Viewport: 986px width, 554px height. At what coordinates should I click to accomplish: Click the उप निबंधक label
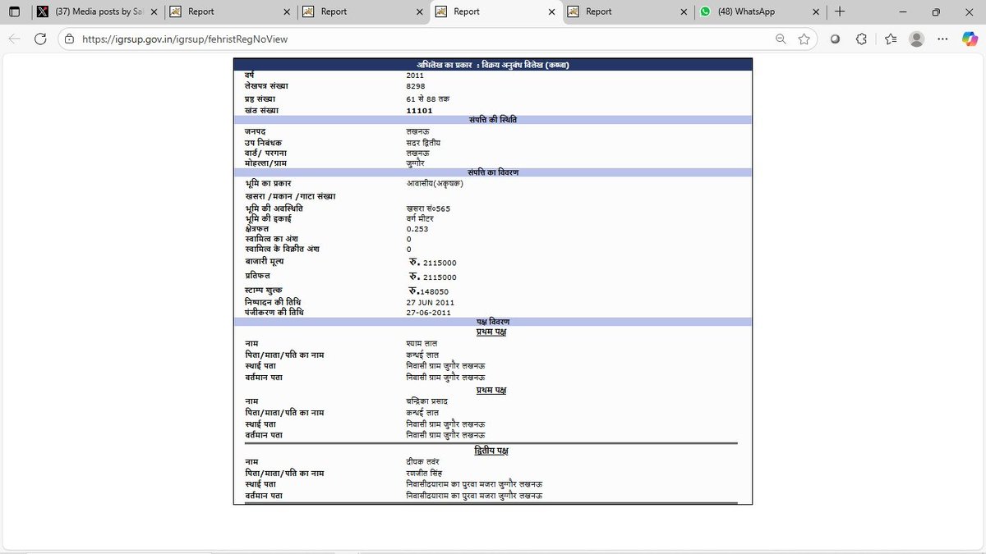click(x=264, y=142)
